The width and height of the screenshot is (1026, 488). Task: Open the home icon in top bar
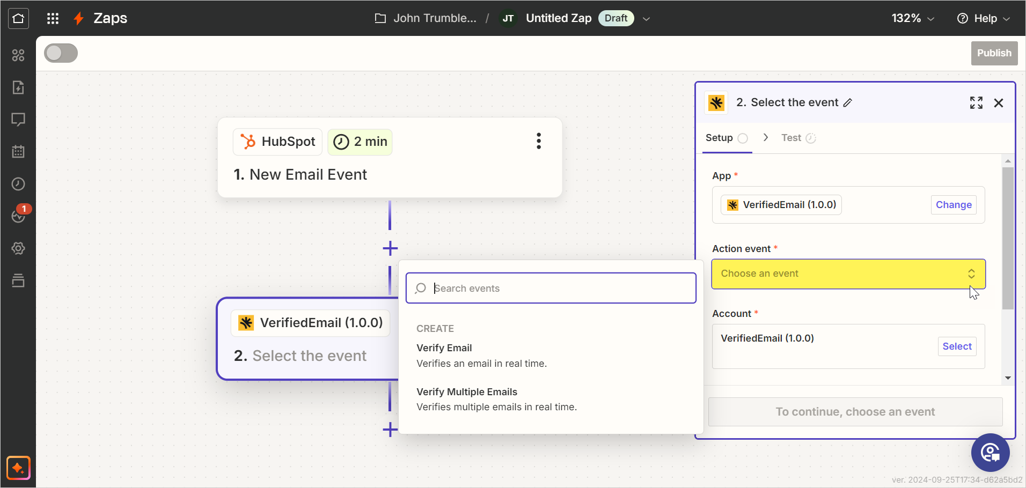(18, 18)
